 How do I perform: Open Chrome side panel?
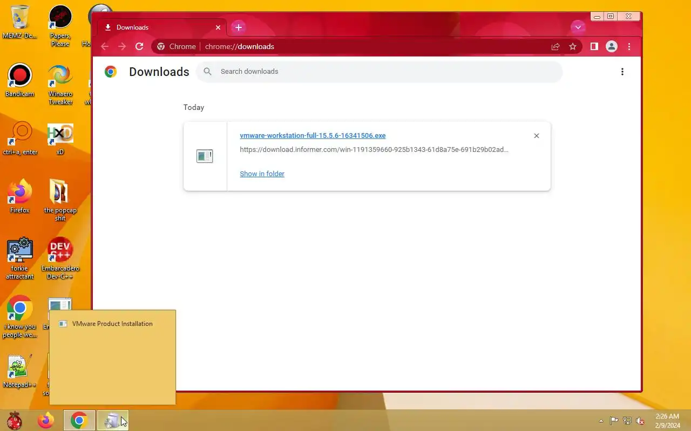(594, 46)
